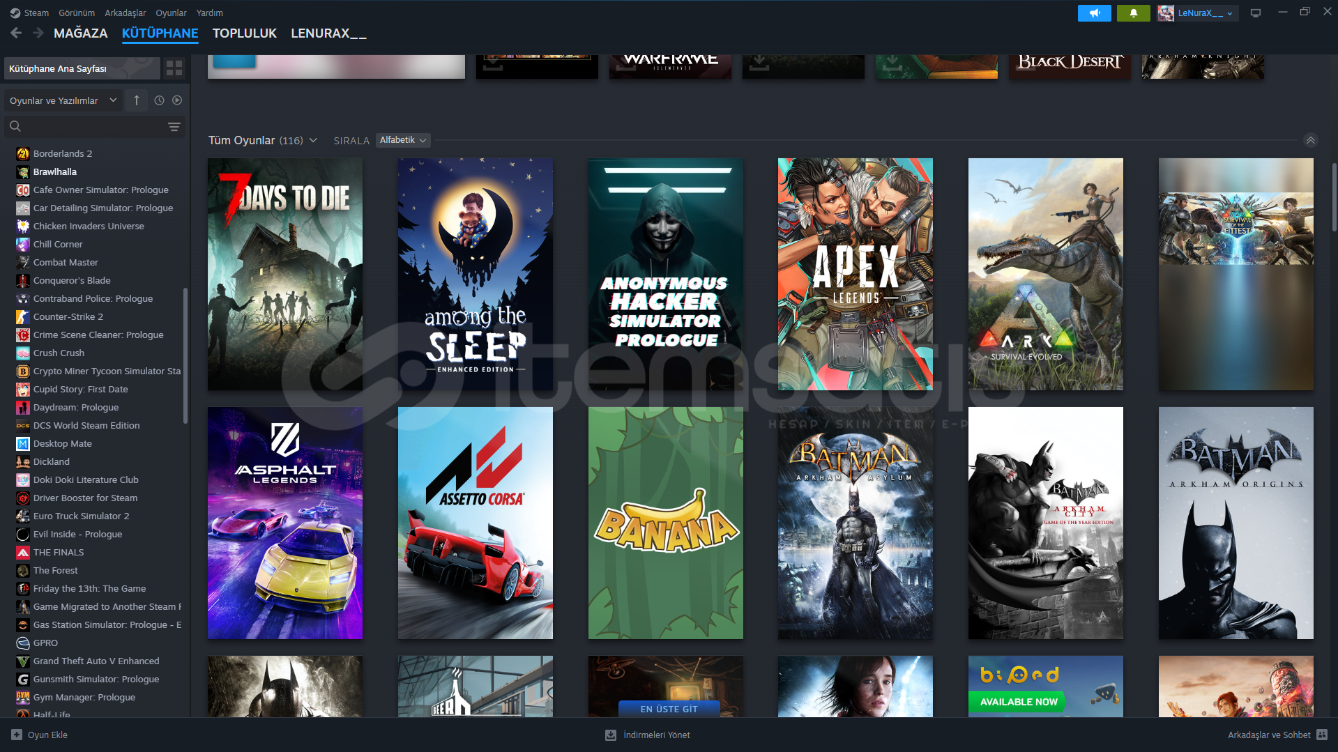This screenshot has width=1338, height=752.
Task: Toggle ready-to-play filter icon
Action: coord(177,100)
